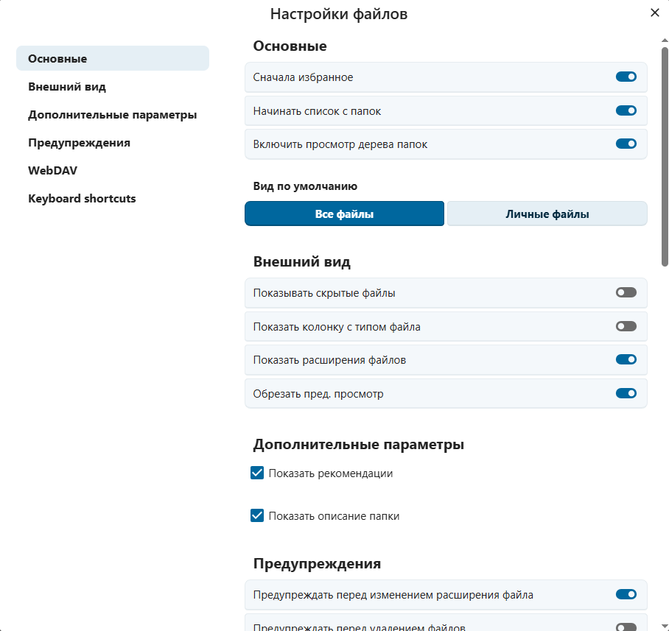Select "Все файлы" default view

point(344,214)
